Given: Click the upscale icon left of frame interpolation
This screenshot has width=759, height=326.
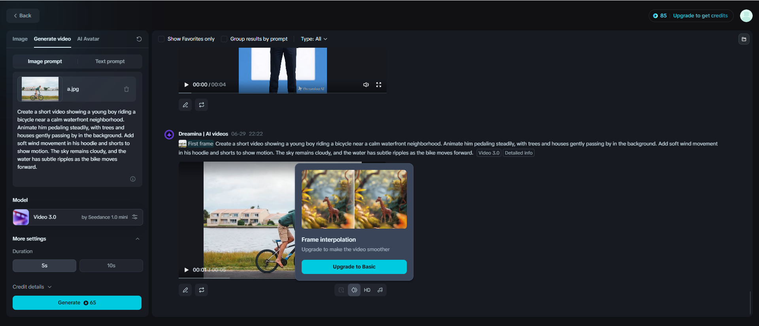Looking at the screenshot, I should [341, 290].
